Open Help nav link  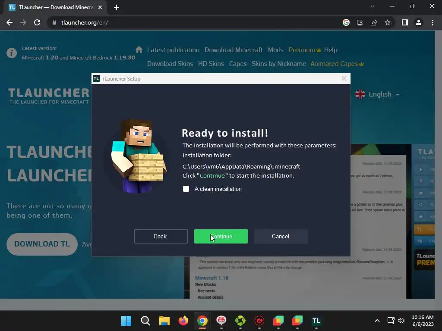coord(331,50)
